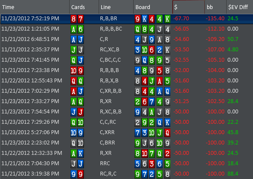Click the blue K card in A K hand

(x=80, y=154)
